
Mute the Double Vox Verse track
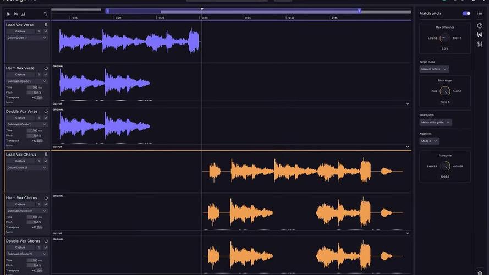(46, 118)
